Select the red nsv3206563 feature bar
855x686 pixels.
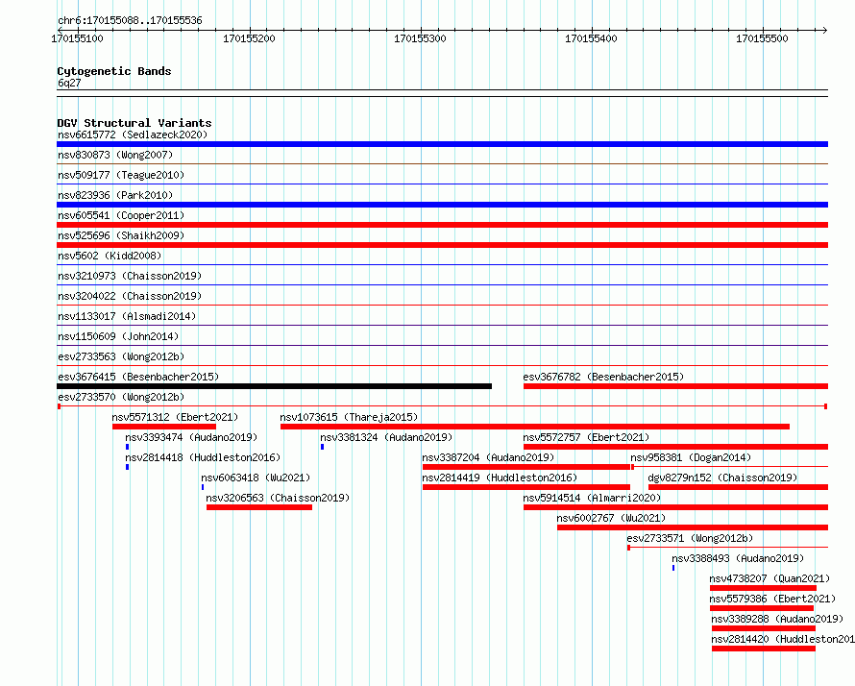[x=259, y=507]
